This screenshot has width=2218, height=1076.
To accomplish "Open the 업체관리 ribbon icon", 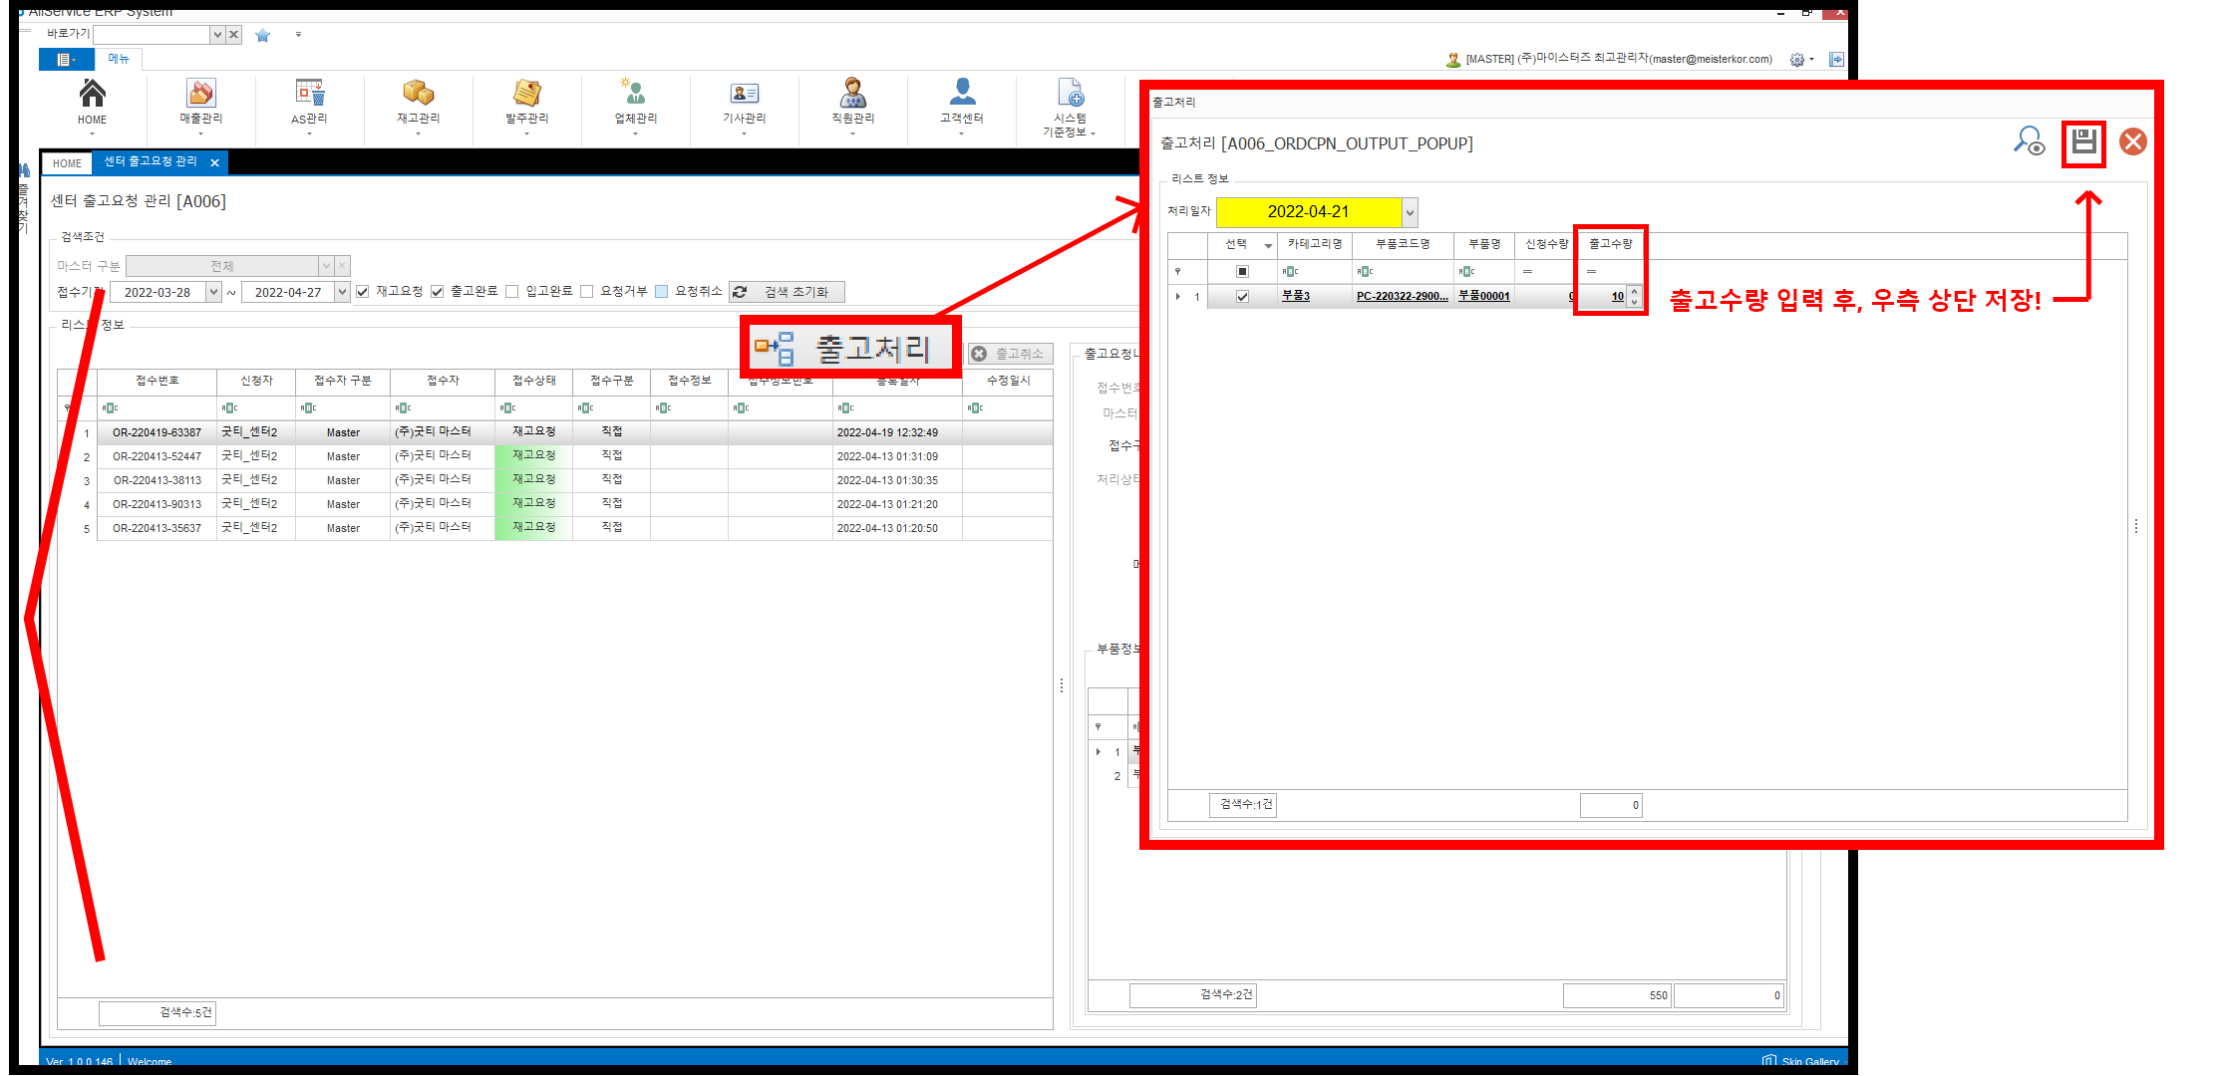I will click(635, 94).
